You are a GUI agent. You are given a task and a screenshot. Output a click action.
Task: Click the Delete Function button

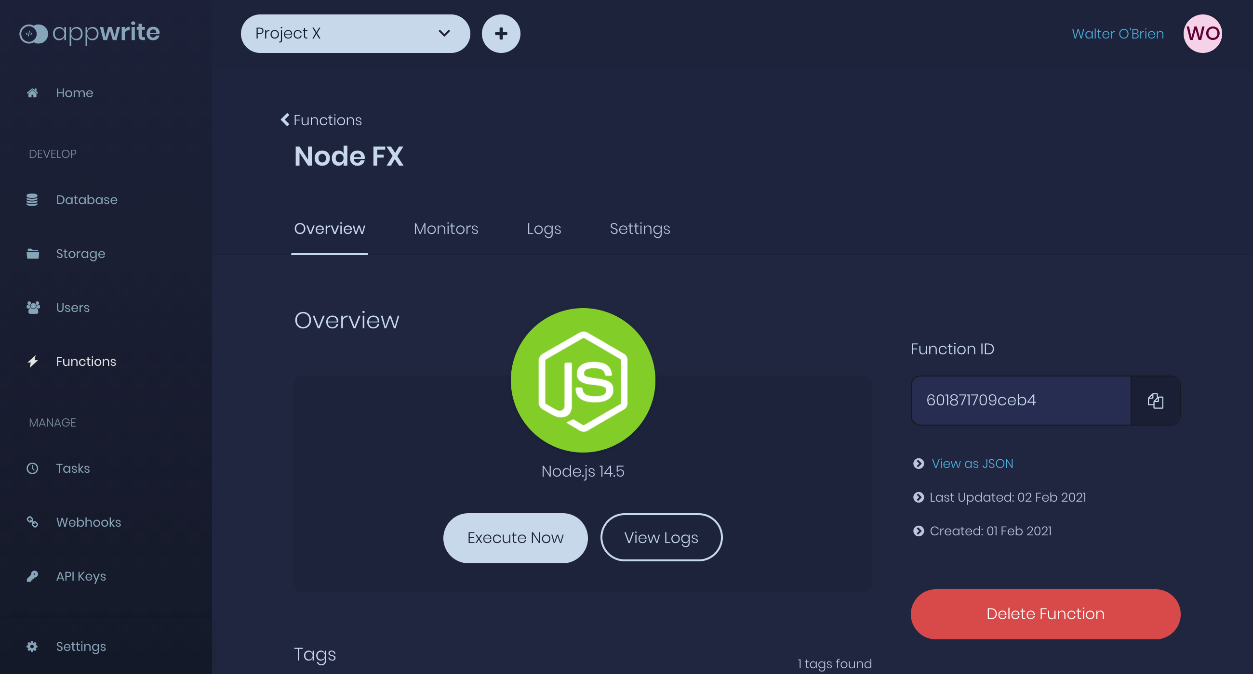pyautogui.click(x=1045, y=614)
